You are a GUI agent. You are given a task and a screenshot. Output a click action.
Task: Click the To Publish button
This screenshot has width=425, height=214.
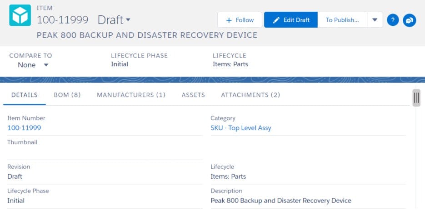click(342, 20)
